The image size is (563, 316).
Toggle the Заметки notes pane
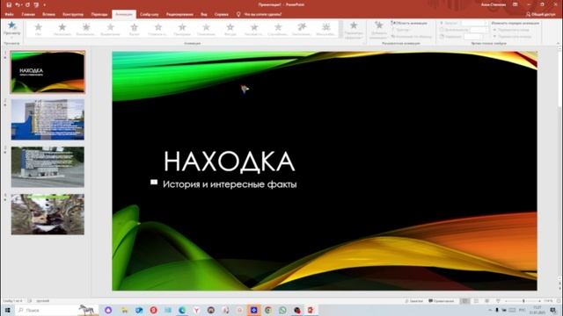414,301
